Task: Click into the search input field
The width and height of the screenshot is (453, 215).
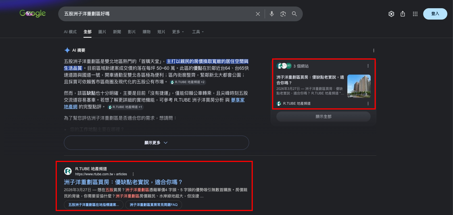Action: coord(156,14)
